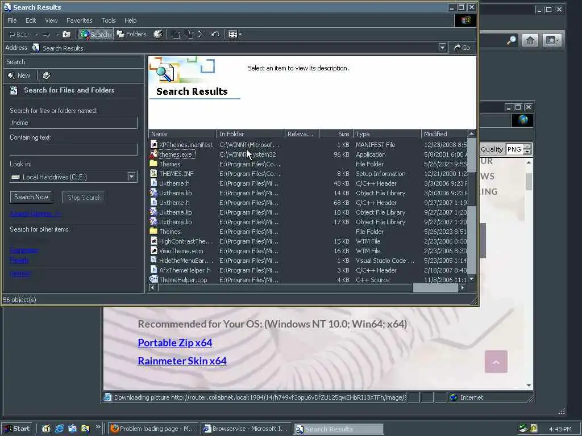Click the Delete X toolbar icon
The height and width of the screenshot is (436, 582).
[202, 35]
